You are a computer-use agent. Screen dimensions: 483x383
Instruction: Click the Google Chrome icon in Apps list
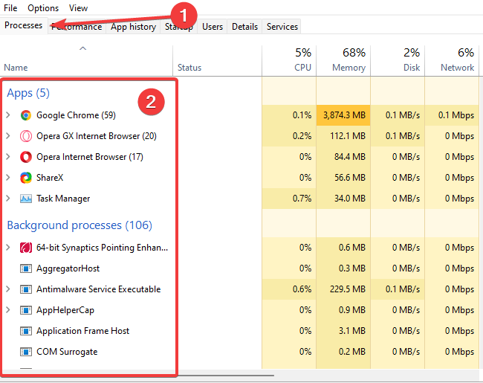[26, 115]
